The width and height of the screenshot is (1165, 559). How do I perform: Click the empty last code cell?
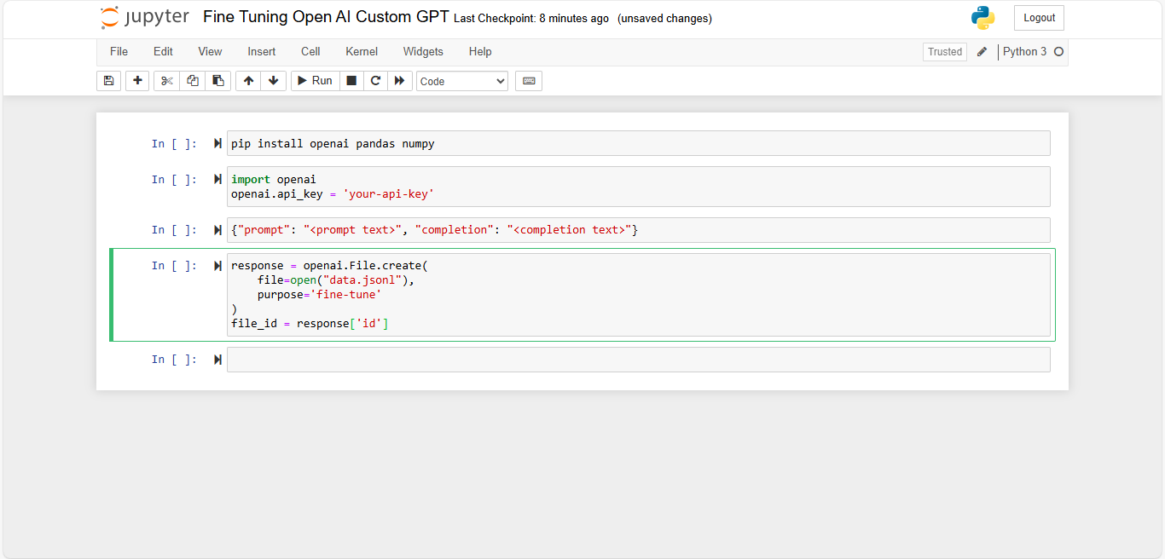click(x=638, y=360)
